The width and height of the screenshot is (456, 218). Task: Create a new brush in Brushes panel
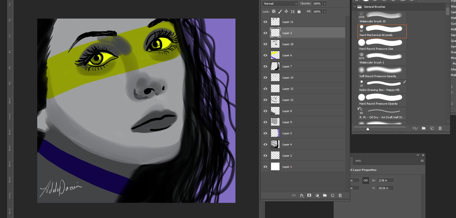[x=432, y=128]
